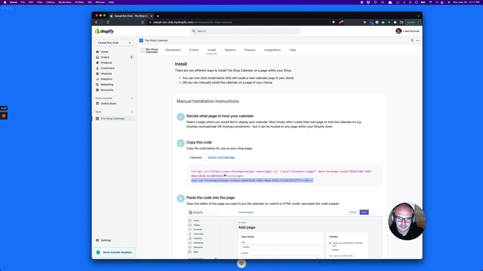The width and height of the screenshot is (483, 271).
Task: Pin The Shop Calendar app
Action: click(x=412, y=40)
